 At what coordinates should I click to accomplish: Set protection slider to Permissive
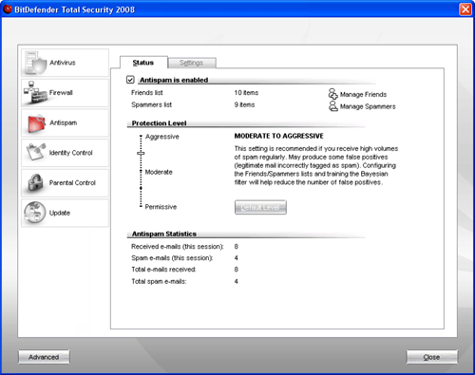pos(141,206)
